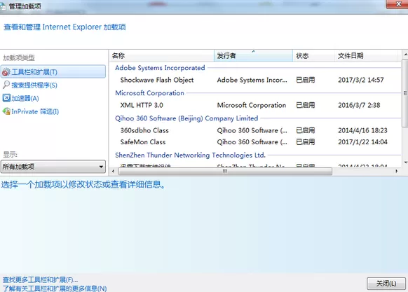Close the 管理加载项 window
Screen dimensions: 408x292
click(397, 4)
